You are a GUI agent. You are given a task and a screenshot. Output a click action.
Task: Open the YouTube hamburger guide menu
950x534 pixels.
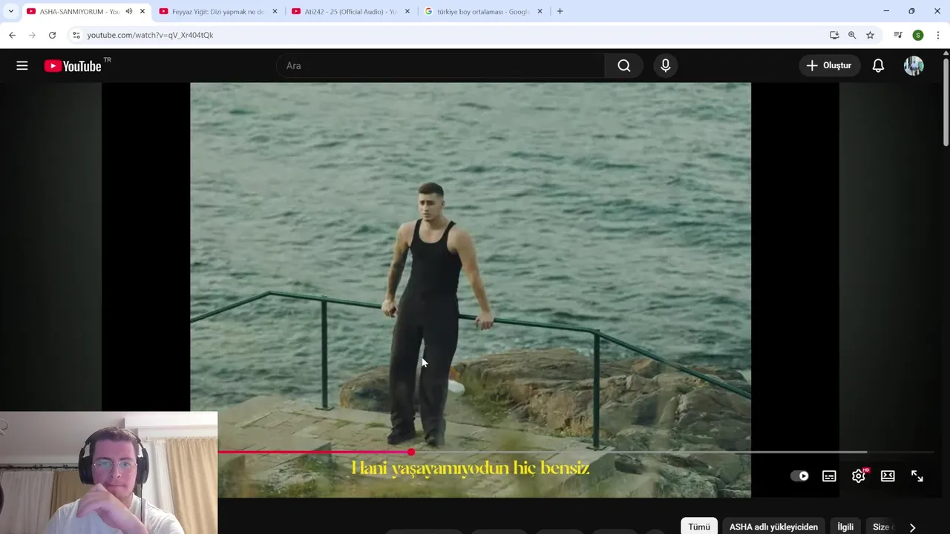pos(22,66)
